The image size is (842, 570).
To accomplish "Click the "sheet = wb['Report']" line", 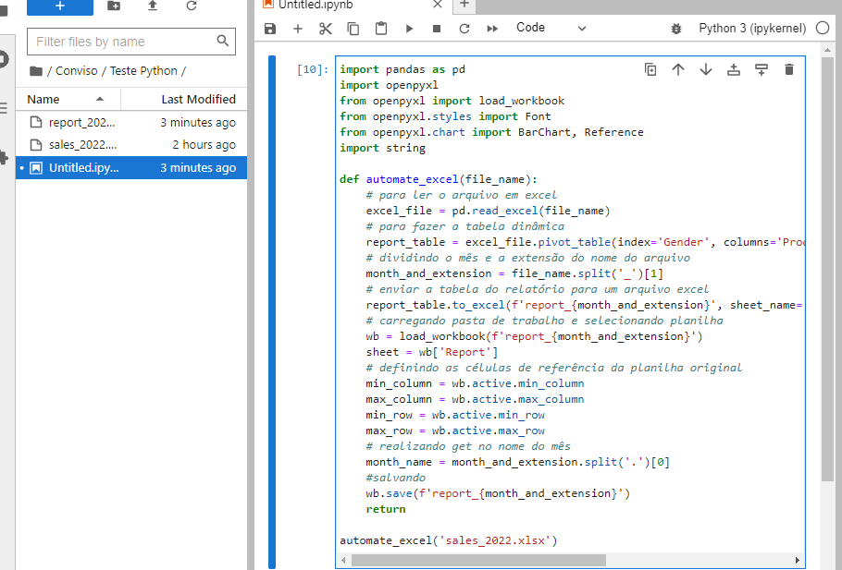I will (432, 352).
